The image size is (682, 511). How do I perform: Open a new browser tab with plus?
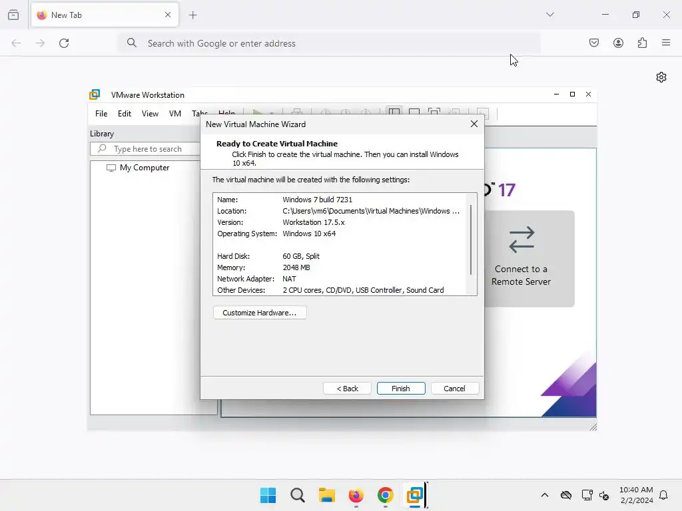[192, 15]
